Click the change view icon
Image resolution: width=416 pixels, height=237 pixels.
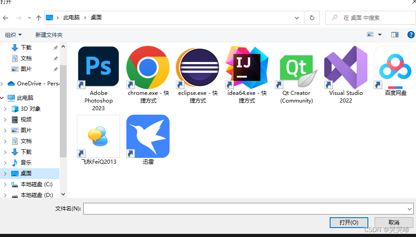[x=370, y=35]
